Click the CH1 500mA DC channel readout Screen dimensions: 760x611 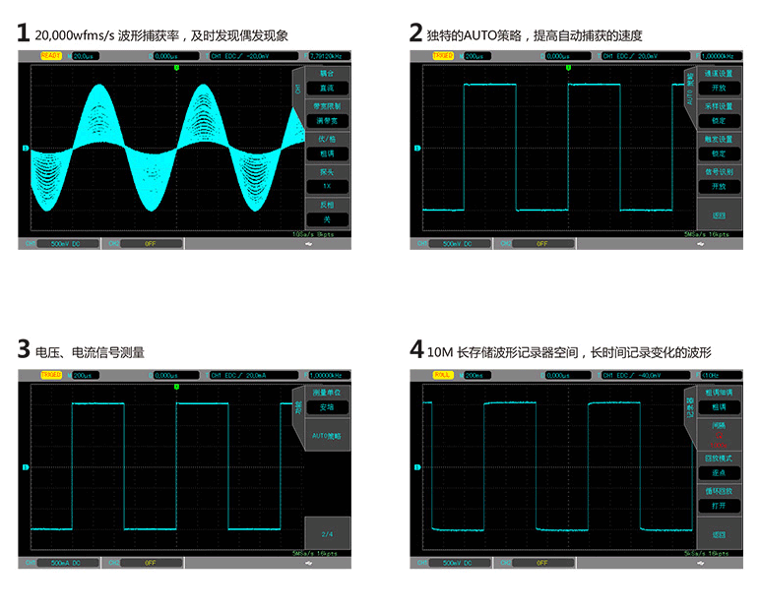[65, 564]
